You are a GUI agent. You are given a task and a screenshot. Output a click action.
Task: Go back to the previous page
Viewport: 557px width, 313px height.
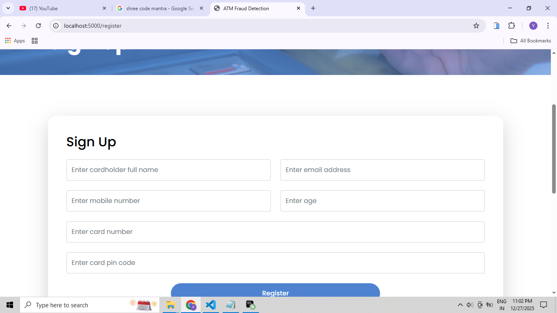9,26
